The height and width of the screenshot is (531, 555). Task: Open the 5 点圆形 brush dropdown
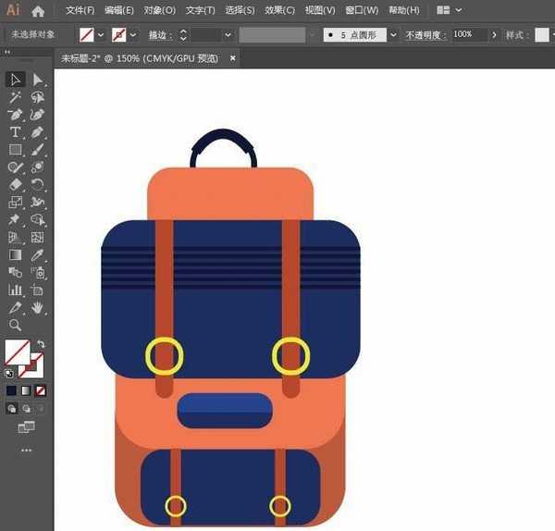(393, 34)
